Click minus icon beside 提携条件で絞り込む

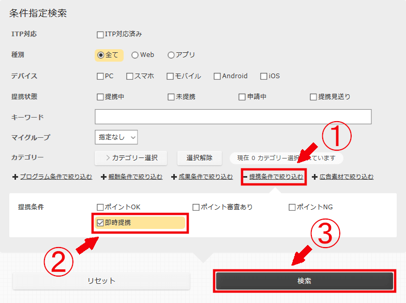(245, 177)
